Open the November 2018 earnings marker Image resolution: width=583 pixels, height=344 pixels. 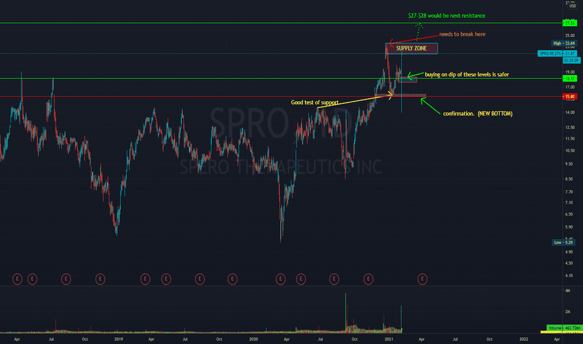click(100, 278)
